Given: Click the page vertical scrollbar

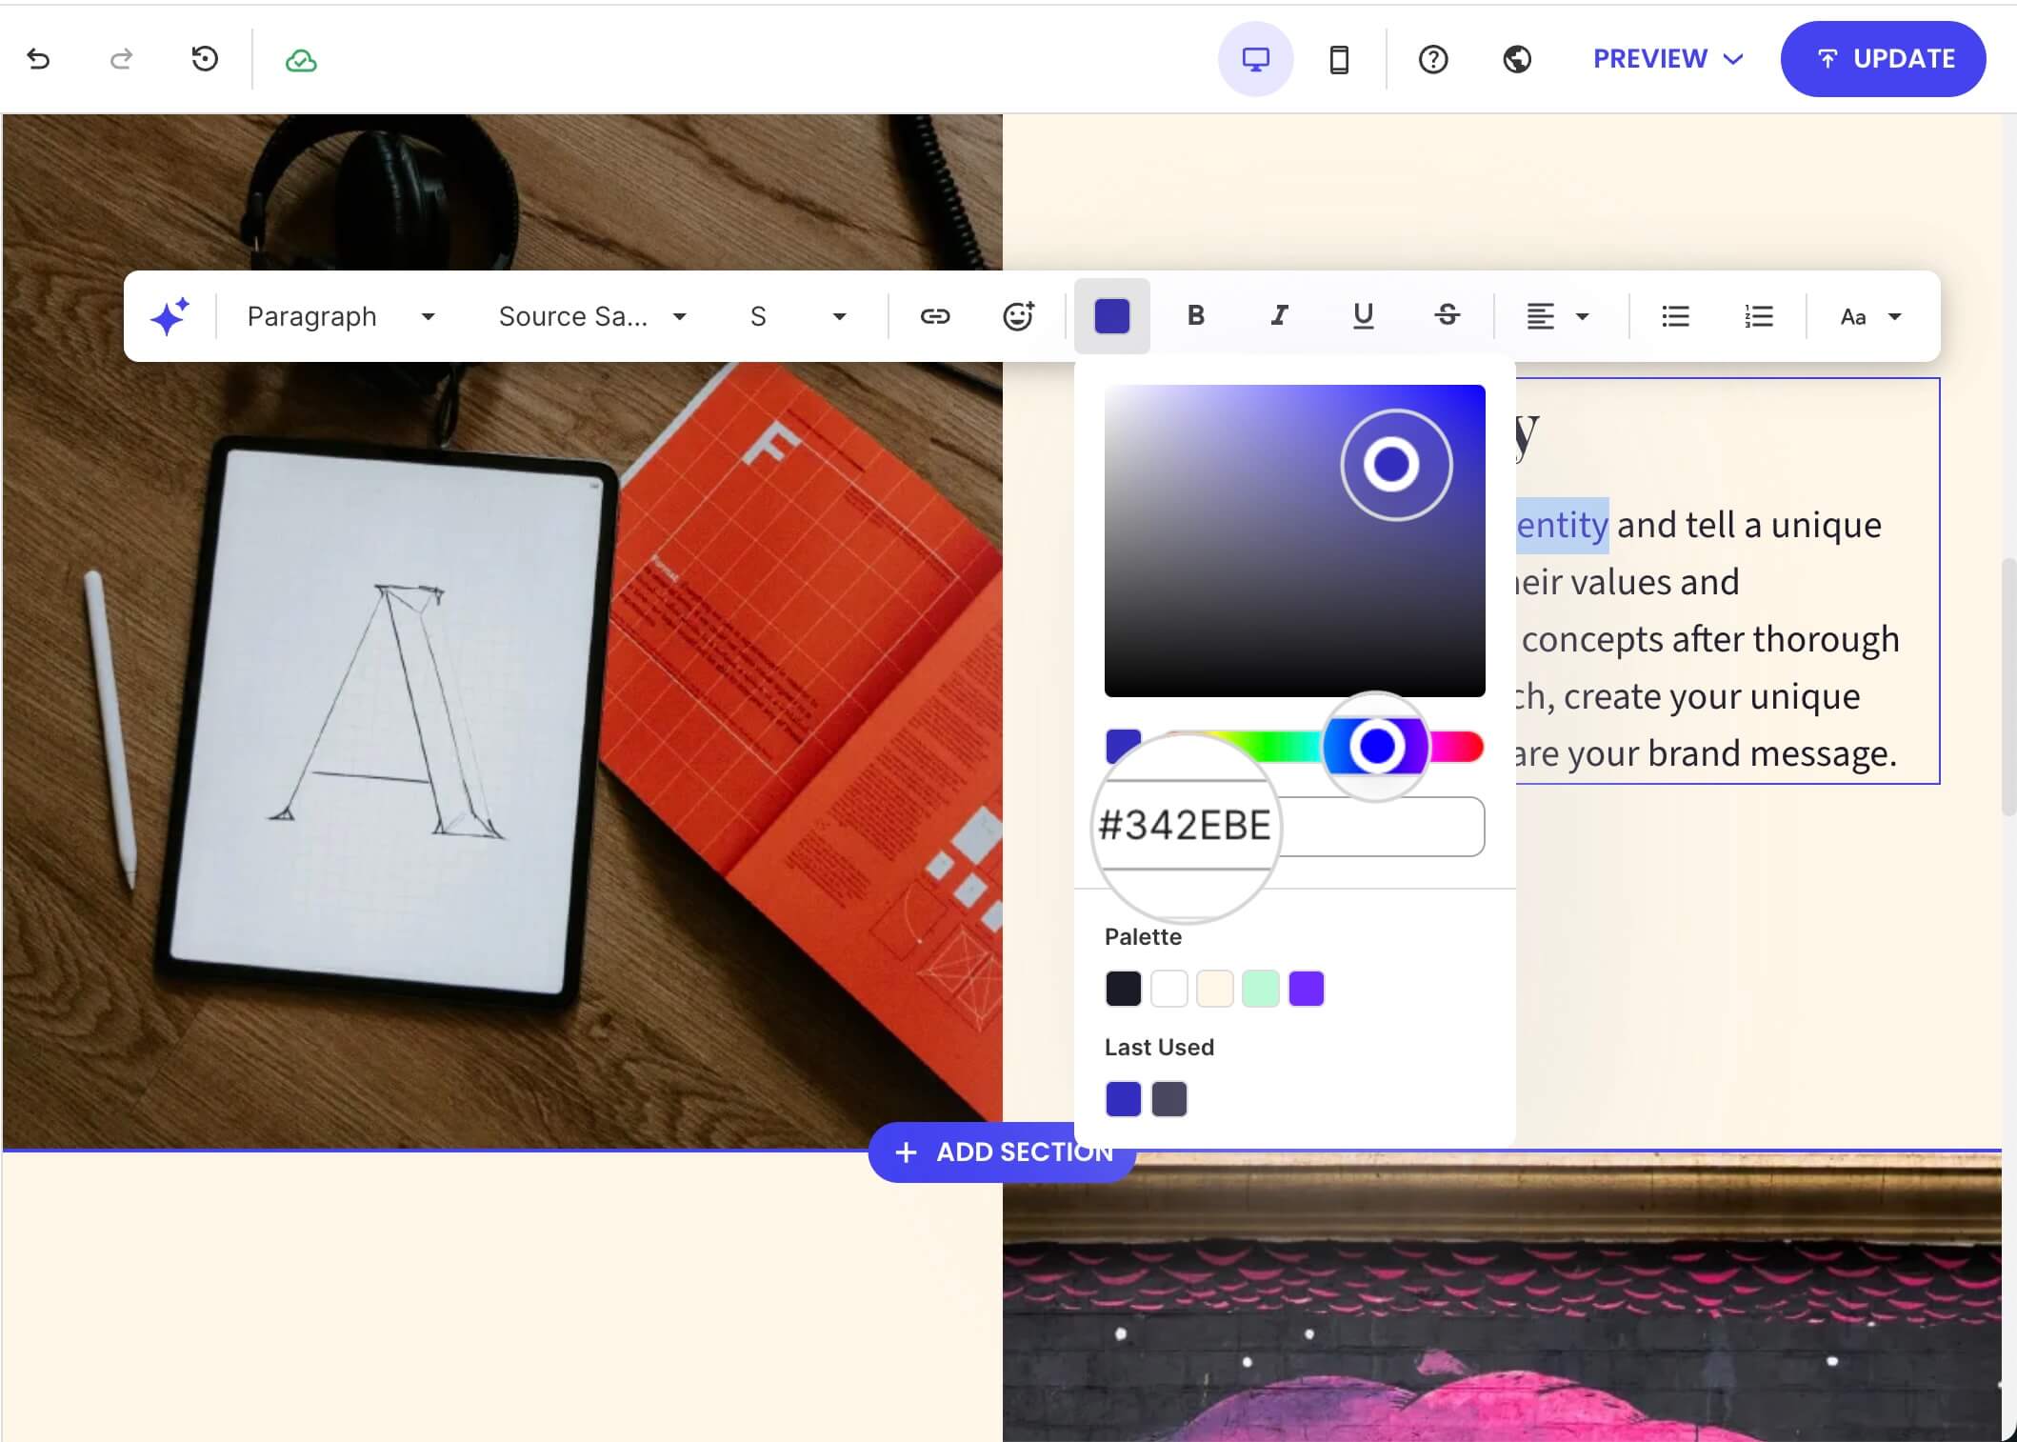Looking at the screenshot, I should coord(2008,686).
